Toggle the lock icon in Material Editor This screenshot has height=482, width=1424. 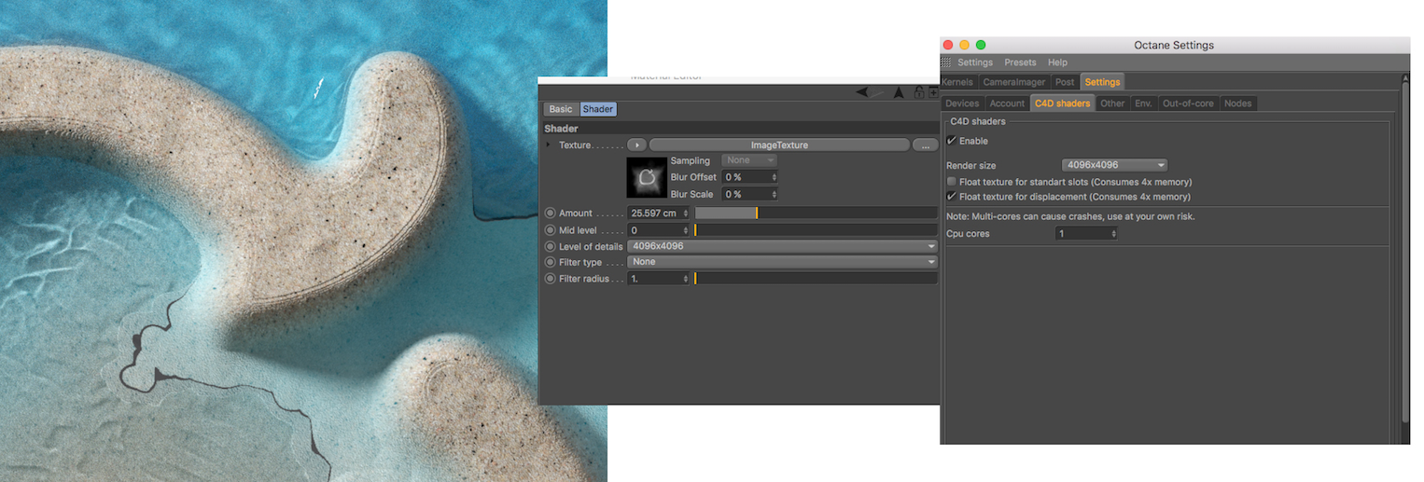(919, 92)
